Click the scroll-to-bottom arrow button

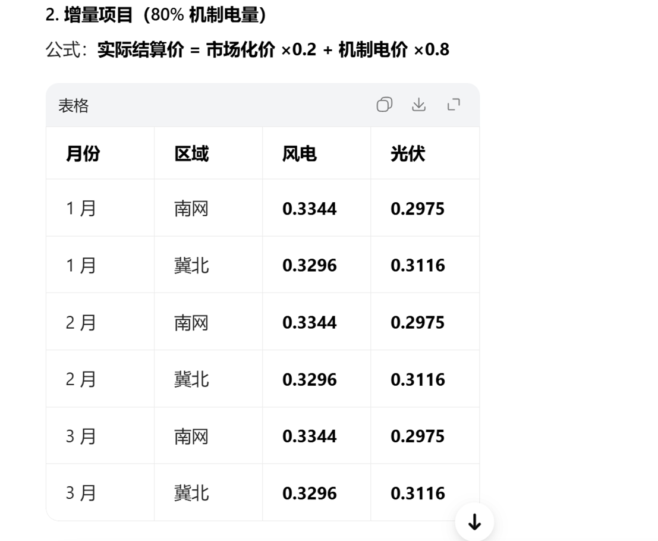tap(474, 522)
